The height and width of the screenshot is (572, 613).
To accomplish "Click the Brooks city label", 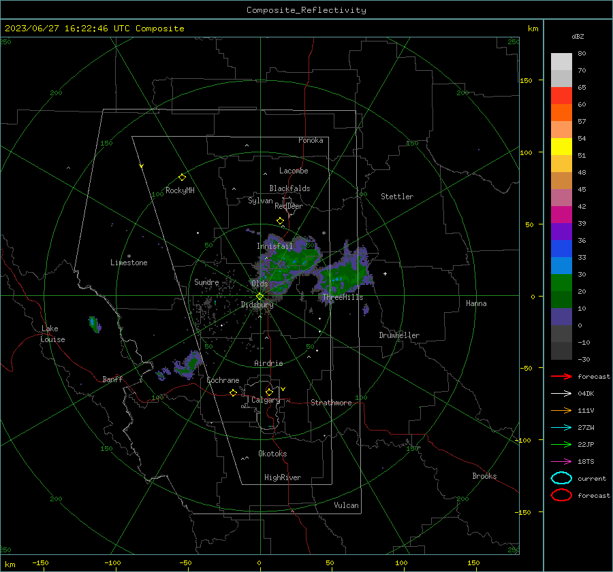I will tap(484, 476).
